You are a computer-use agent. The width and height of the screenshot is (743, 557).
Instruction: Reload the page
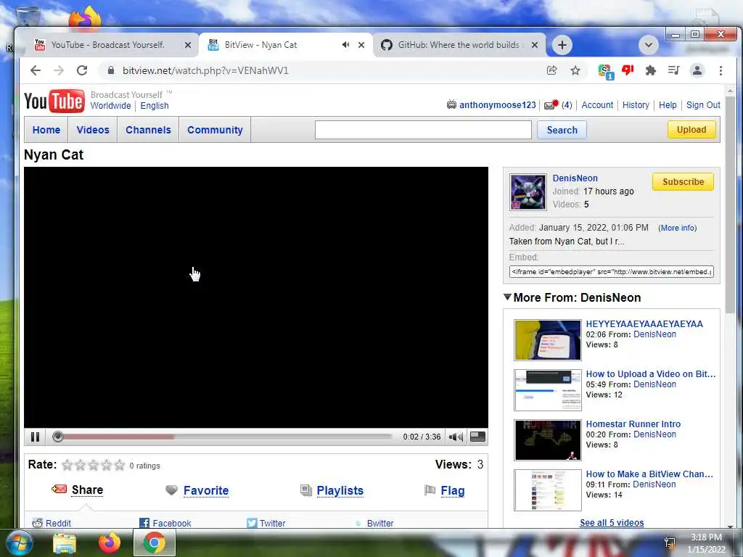click(82, 70)
